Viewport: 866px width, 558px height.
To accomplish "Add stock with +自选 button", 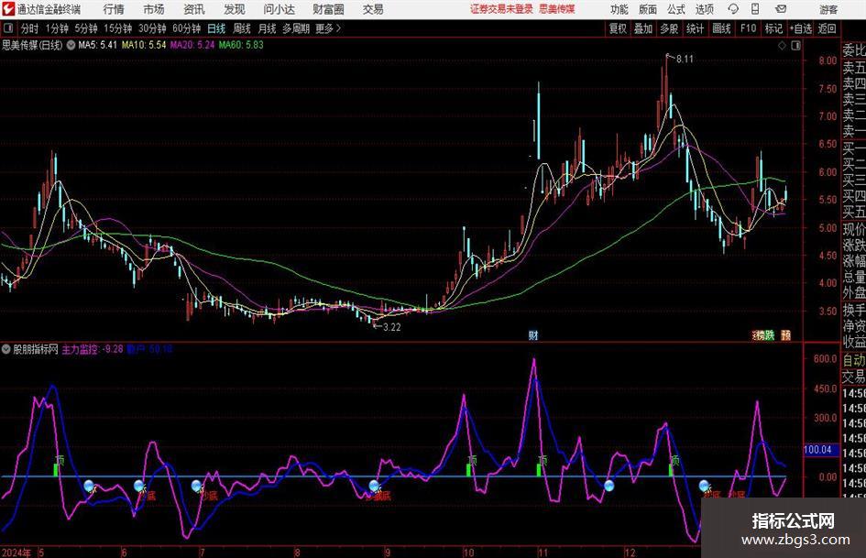I will (x=800, y=28).
